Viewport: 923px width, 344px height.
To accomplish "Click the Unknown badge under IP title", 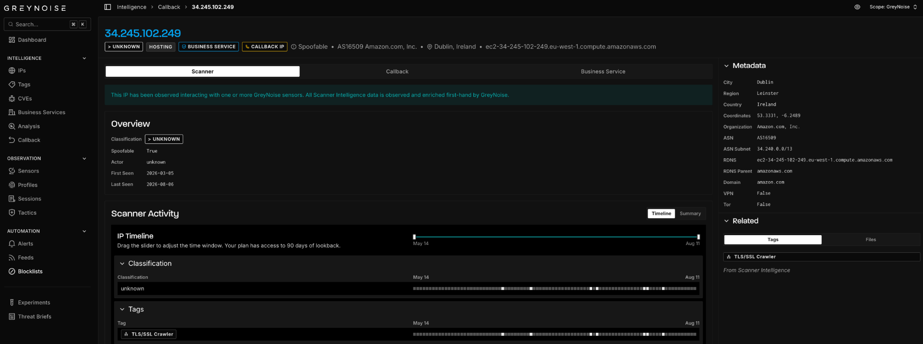I will (124, 47).
